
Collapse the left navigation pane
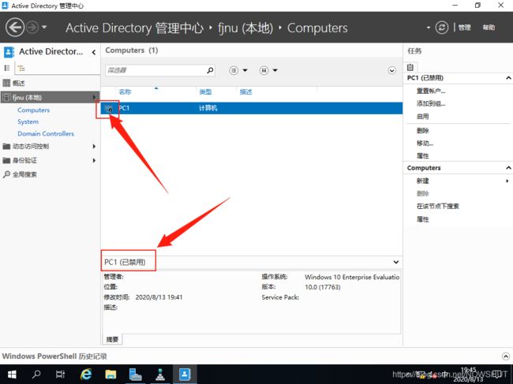click(94, 52)
